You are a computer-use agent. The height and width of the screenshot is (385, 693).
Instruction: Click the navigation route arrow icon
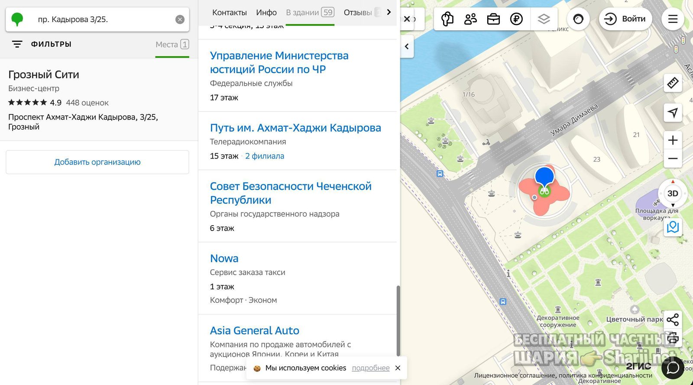(673, 113)
